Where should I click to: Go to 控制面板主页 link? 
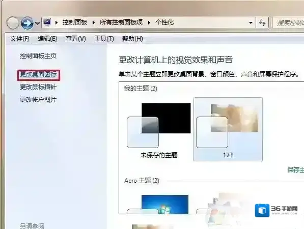[38, 56]
